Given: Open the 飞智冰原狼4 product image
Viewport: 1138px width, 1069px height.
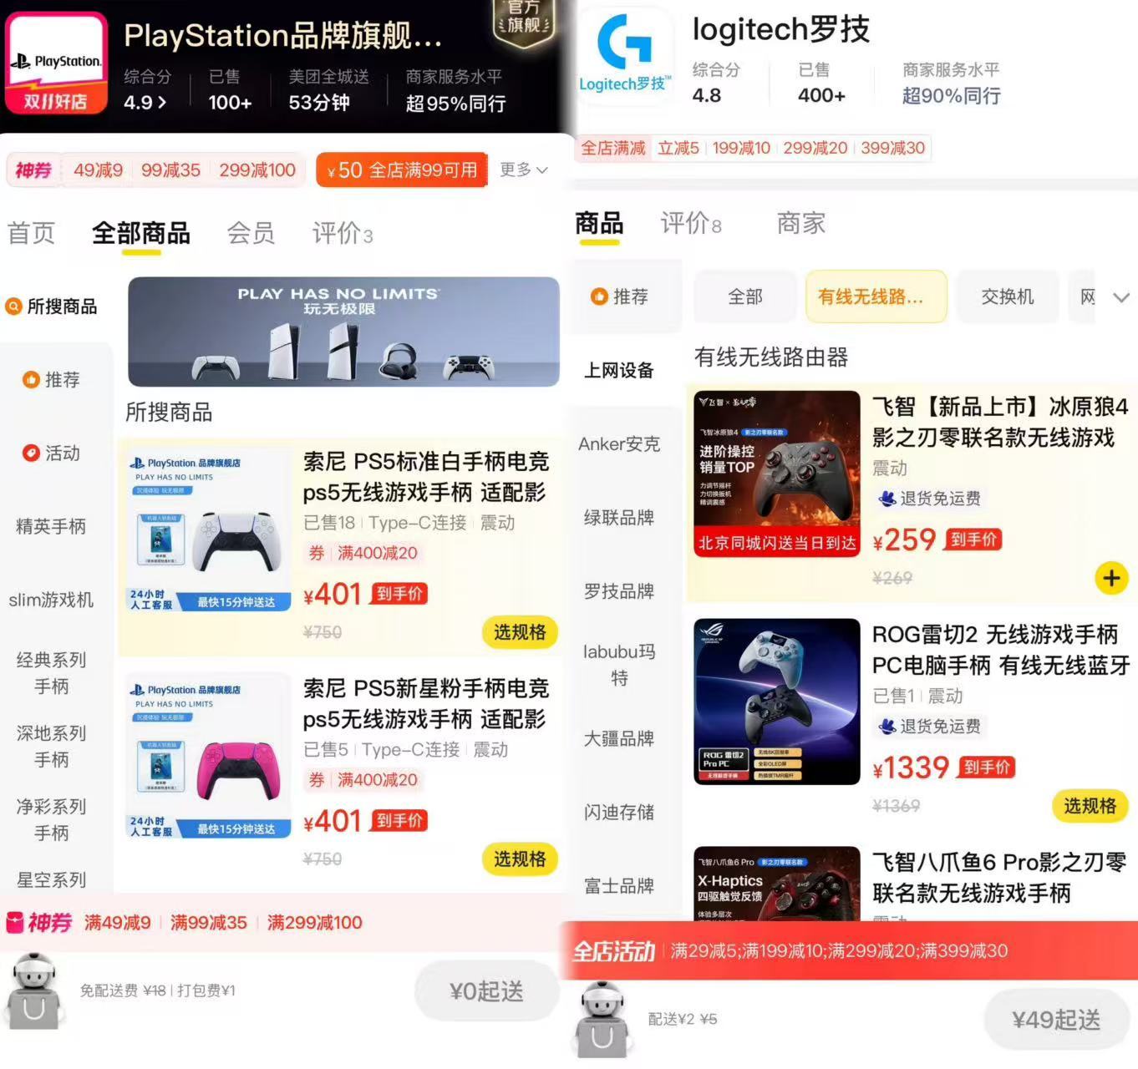Looking at the screenshot, I should (777, 474).
